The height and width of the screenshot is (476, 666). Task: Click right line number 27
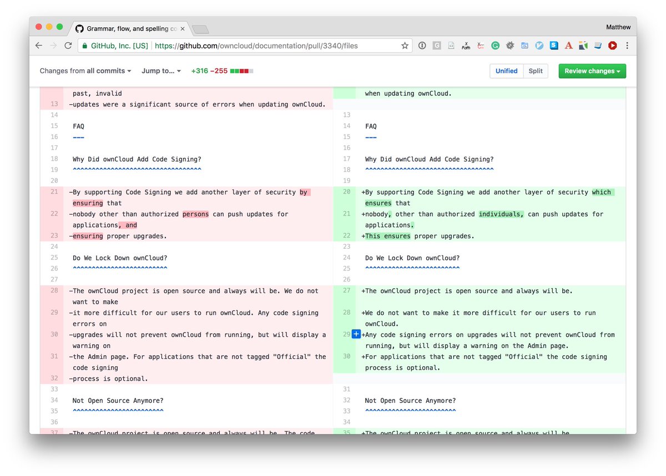[346, 290]
